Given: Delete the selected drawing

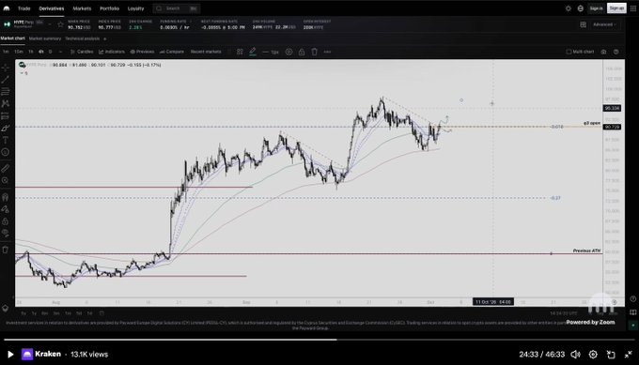Looking at the screenshot, I should coord(314,52).
